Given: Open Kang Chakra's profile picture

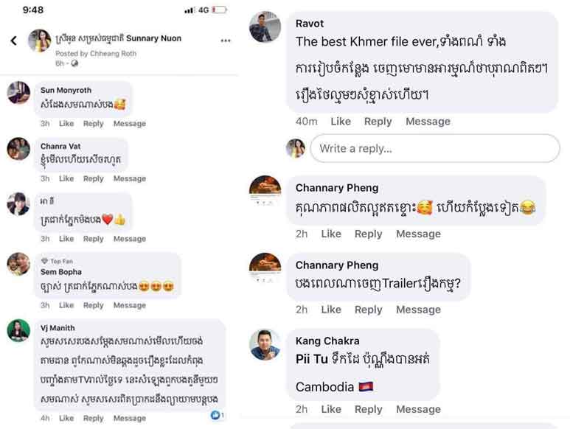Looking at the screenshot, I should click(265, 344).
